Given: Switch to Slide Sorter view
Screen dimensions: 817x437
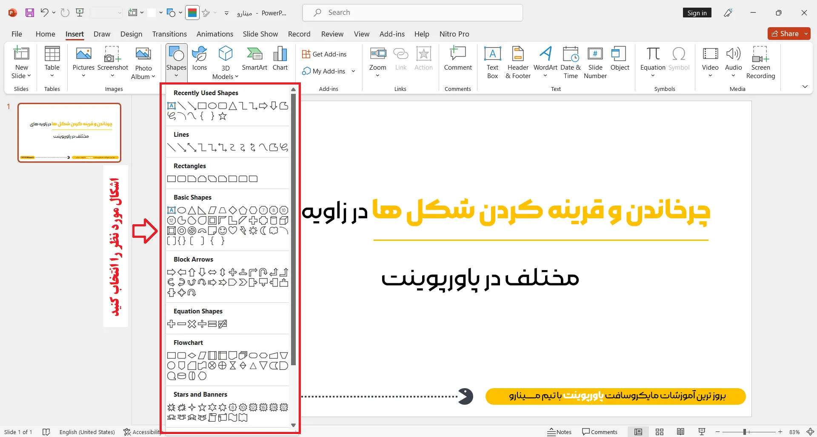Looking at the screenshot, I should [x=660, y=432].
